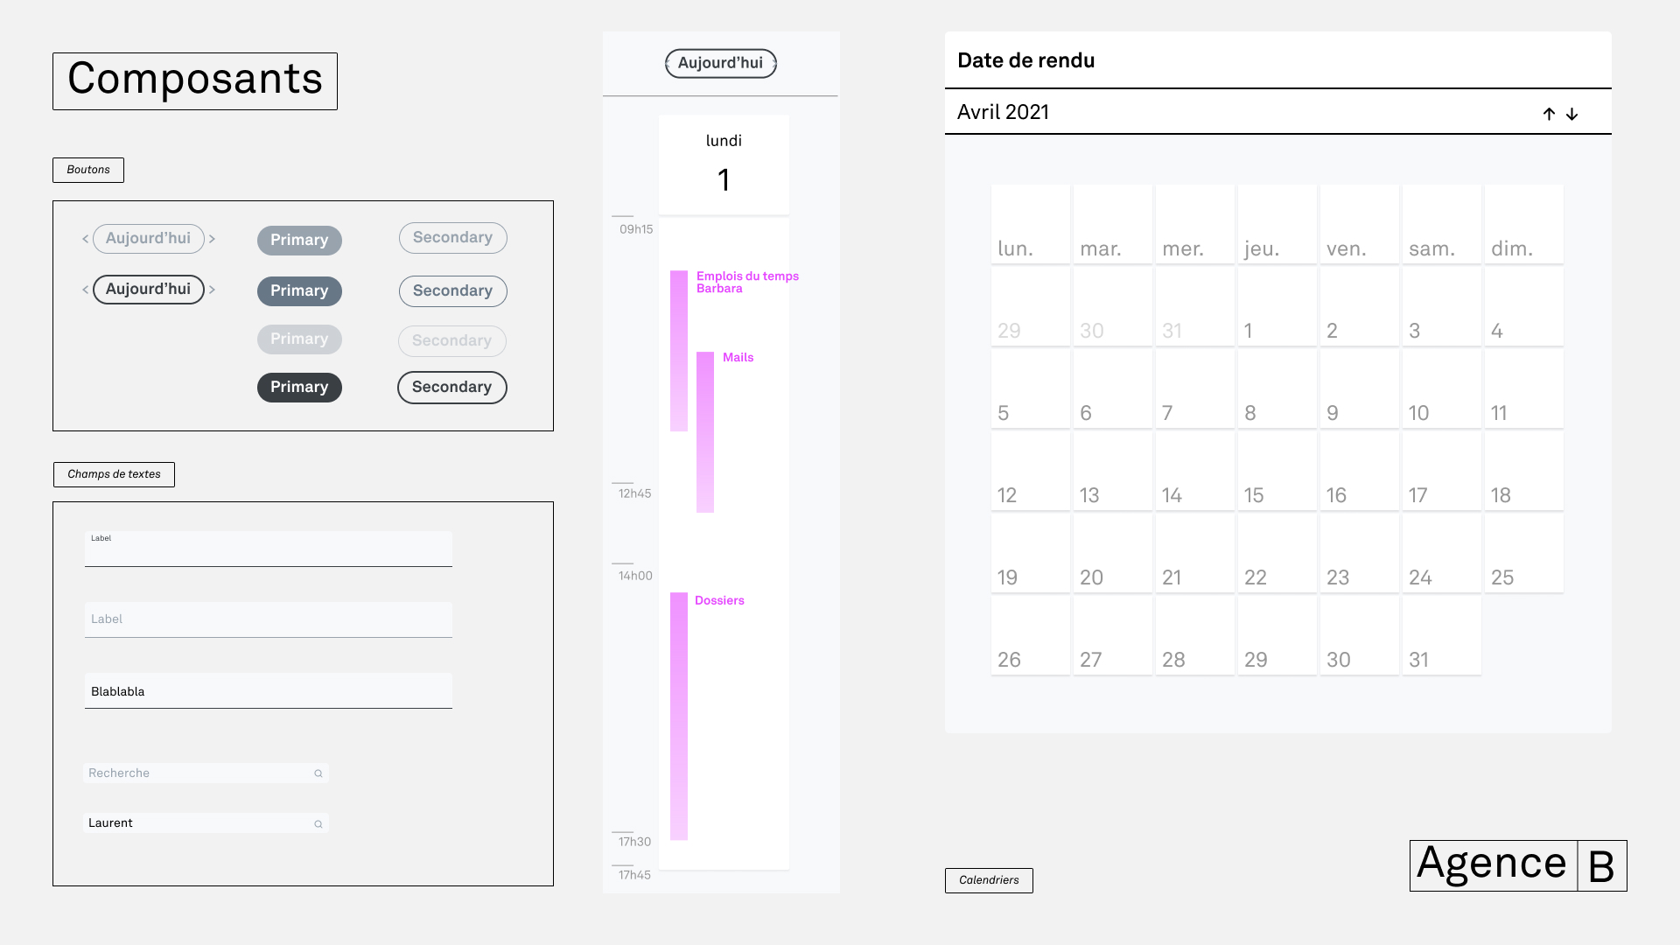This screenshot has height=945, width=1680.
Task: Open the Emplois du temps Barbara event
Action: pos(679,350)
